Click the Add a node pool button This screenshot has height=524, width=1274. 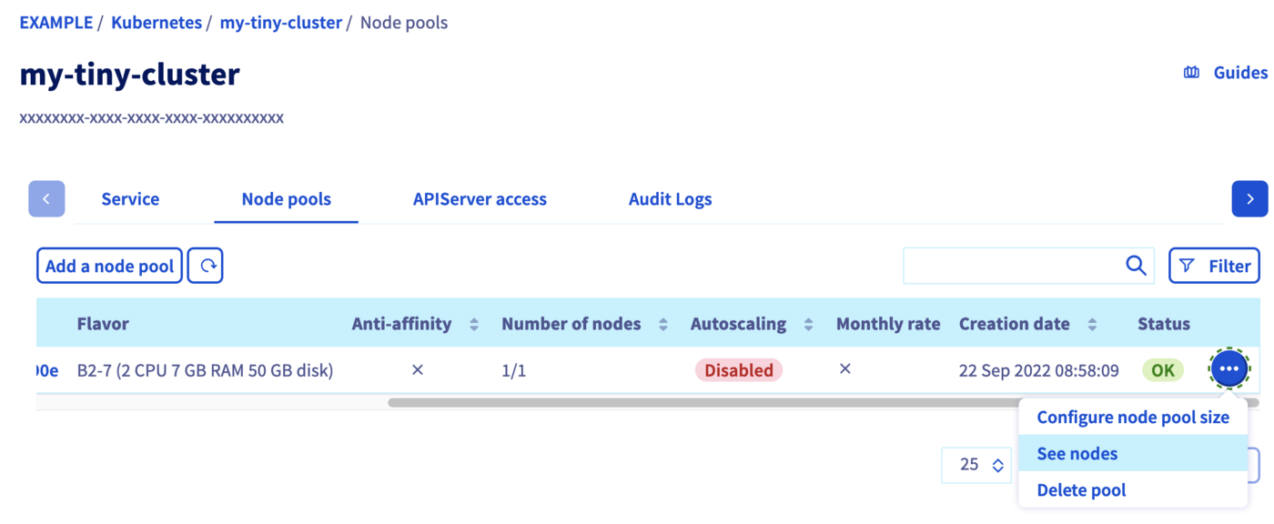[x=108, y=265]
